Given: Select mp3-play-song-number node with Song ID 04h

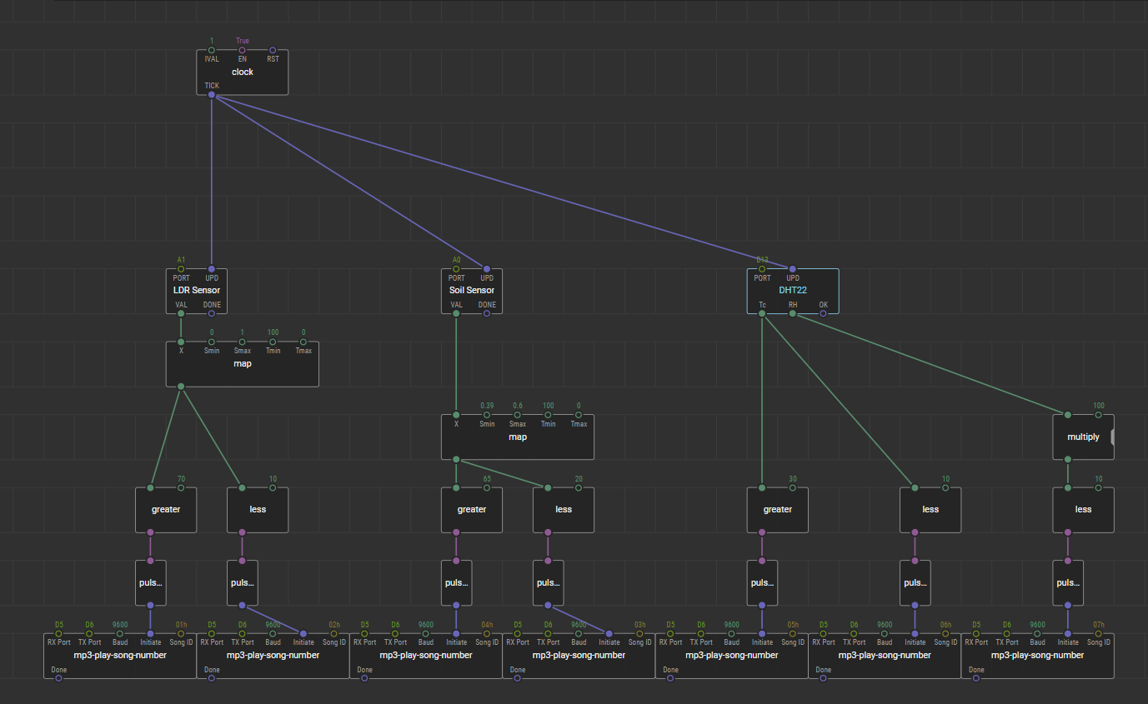Looking at the screenshot, I should coord(426,656).
